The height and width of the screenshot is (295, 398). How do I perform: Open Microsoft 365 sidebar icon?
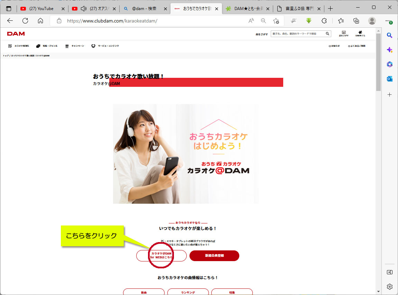(x=389, y=64)
